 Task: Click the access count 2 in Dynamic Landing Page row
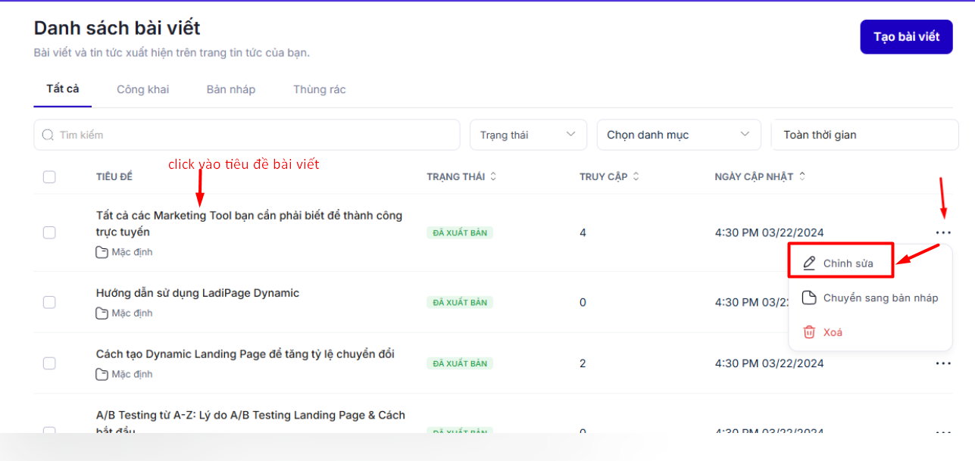[583, 363]
